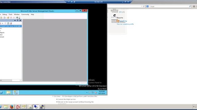The height and width of the screenshot is (110, 197).
Task: Click the document app icon on the local taskbar
Action: [30, 107]
